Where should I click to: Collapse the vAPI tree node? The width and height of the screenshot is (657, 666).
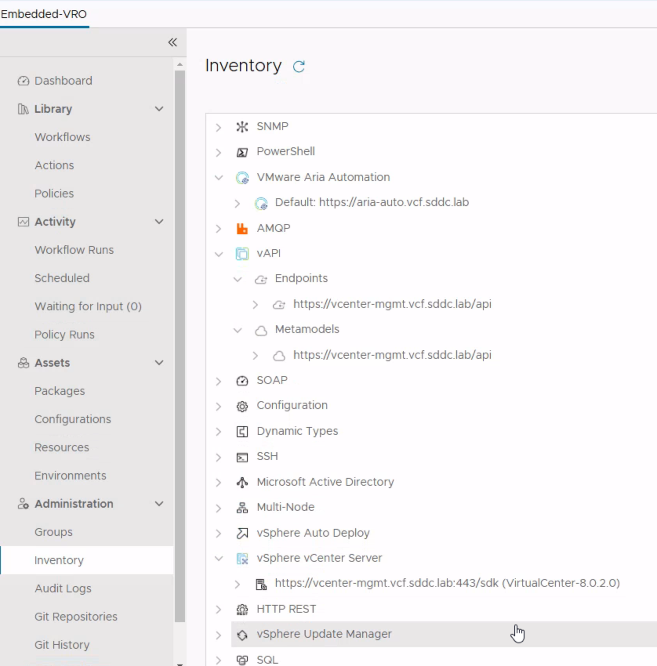[x=218, y=254]
